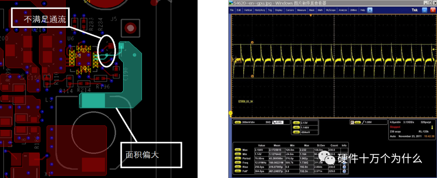Click the bandwidth 6.0G input field
The width and height of the screenshot is (437, 178).
(278, 121)
